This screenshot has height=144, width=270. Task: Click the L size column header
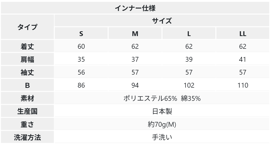point(189,34)
